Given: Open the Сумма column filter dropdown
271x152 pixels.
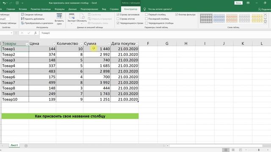Looking at the screenshot, I should (108, 44).
